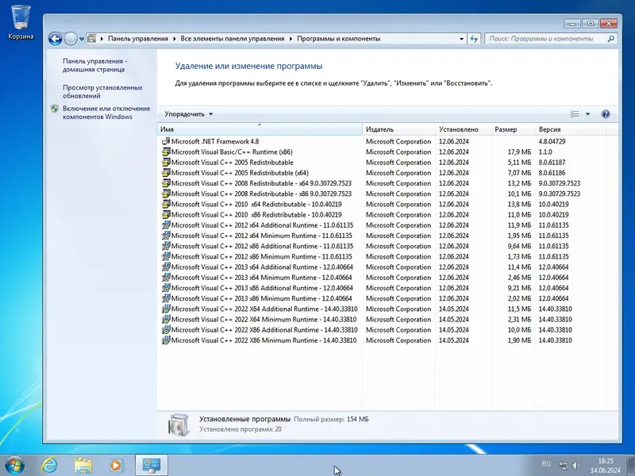The image size is (635, 476).
Task: Expand the view options dropdown arrow
Action: tap(587, 114)
